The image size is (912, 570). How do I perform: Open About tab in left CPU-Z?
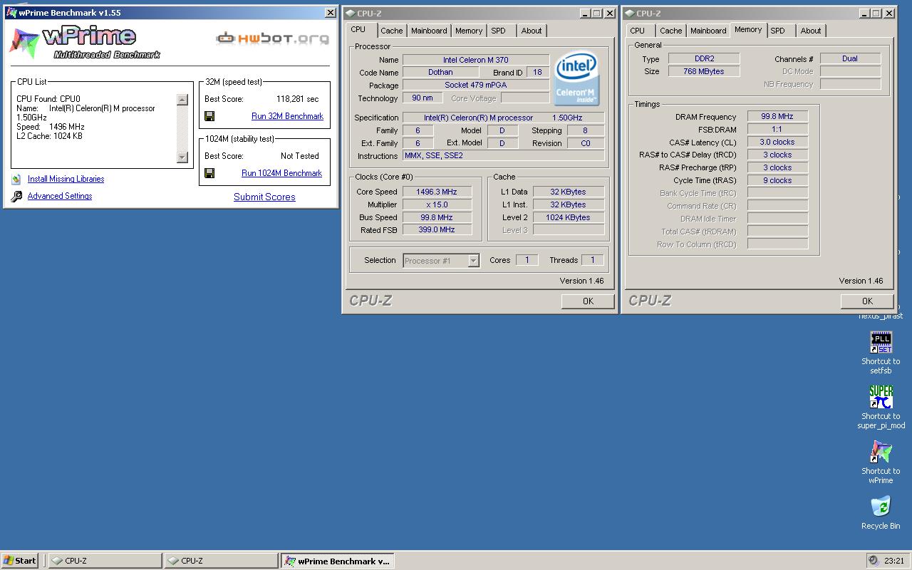532,31
